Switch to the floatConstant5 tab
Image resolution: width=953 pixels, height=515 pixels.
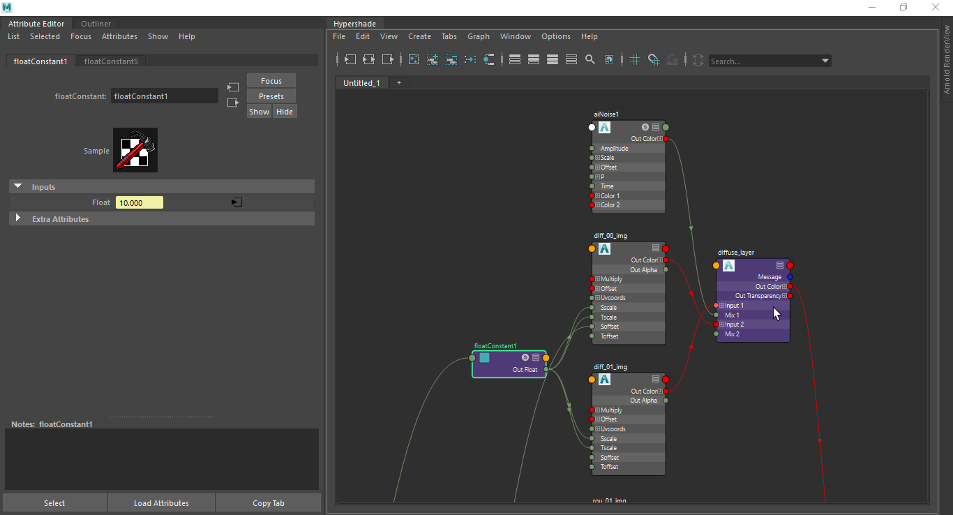(x=111, y=61)
